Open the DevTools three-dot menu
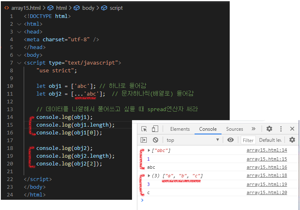This screenshot has width=300, height=210. point(281,129)
